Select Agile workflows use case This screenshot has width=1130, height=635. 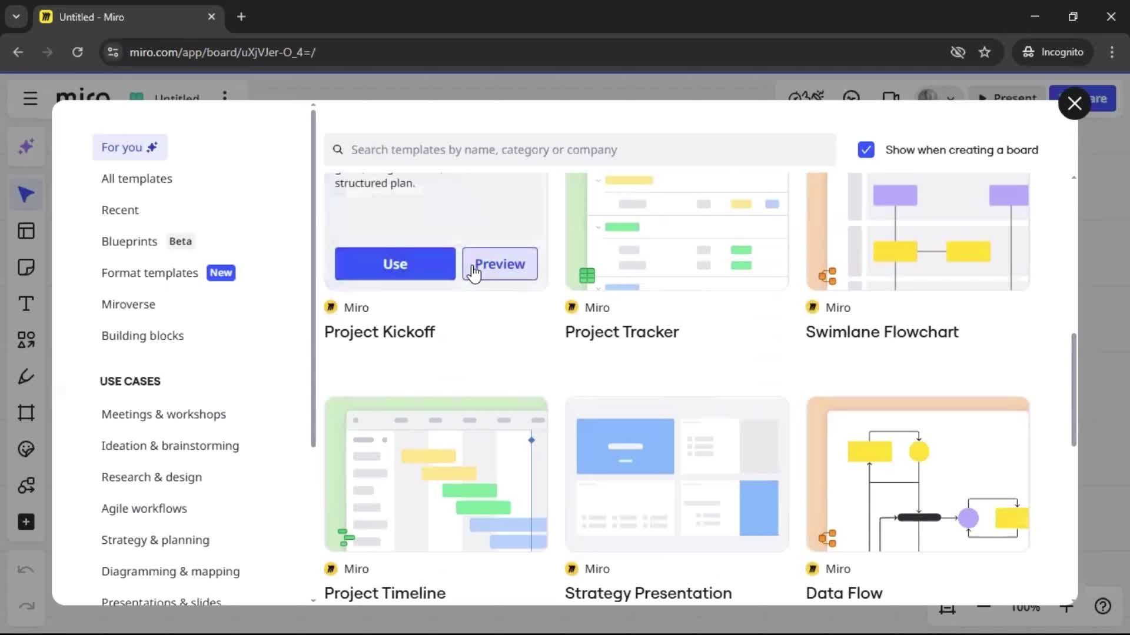[144, 509]
